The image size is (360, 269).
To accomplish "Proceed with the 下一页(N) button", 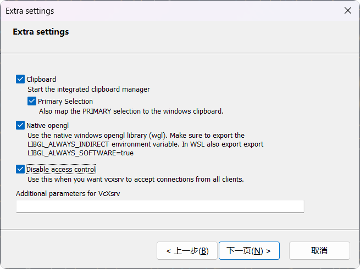I will coord(249,251).
